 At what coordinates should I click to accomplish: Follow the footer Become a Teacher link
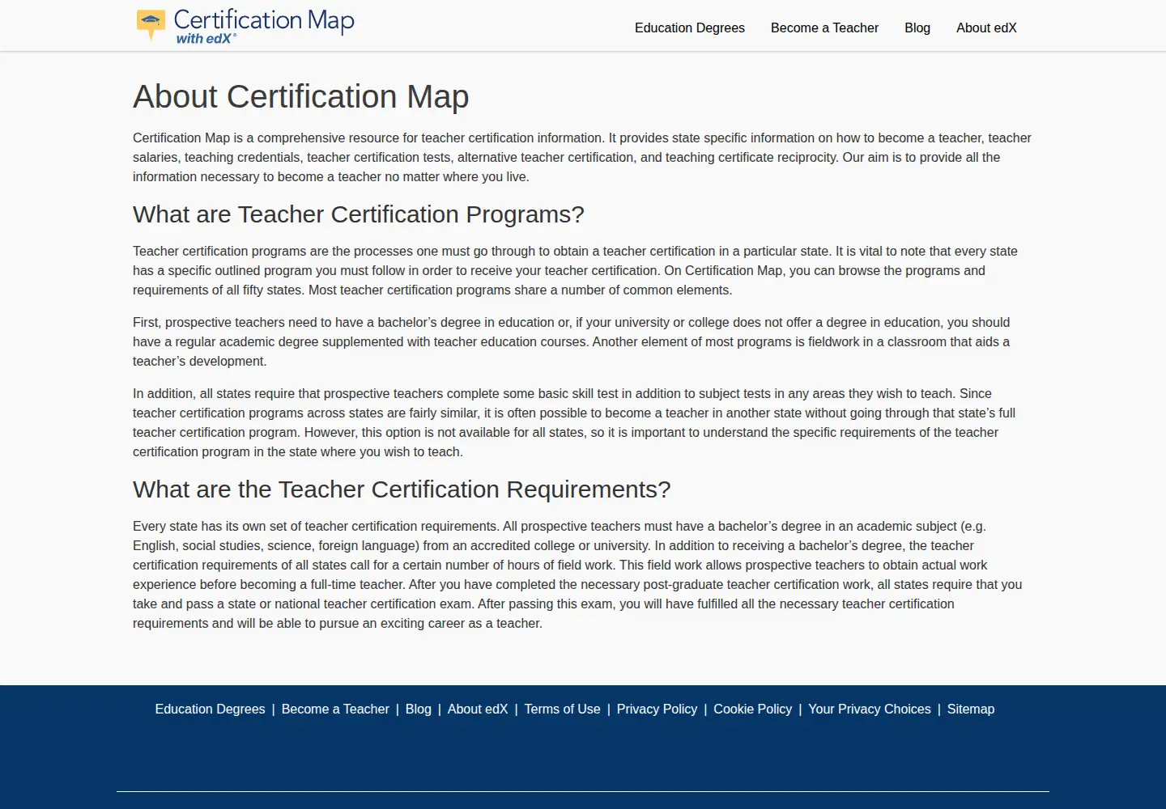click(x=335, y=709)
